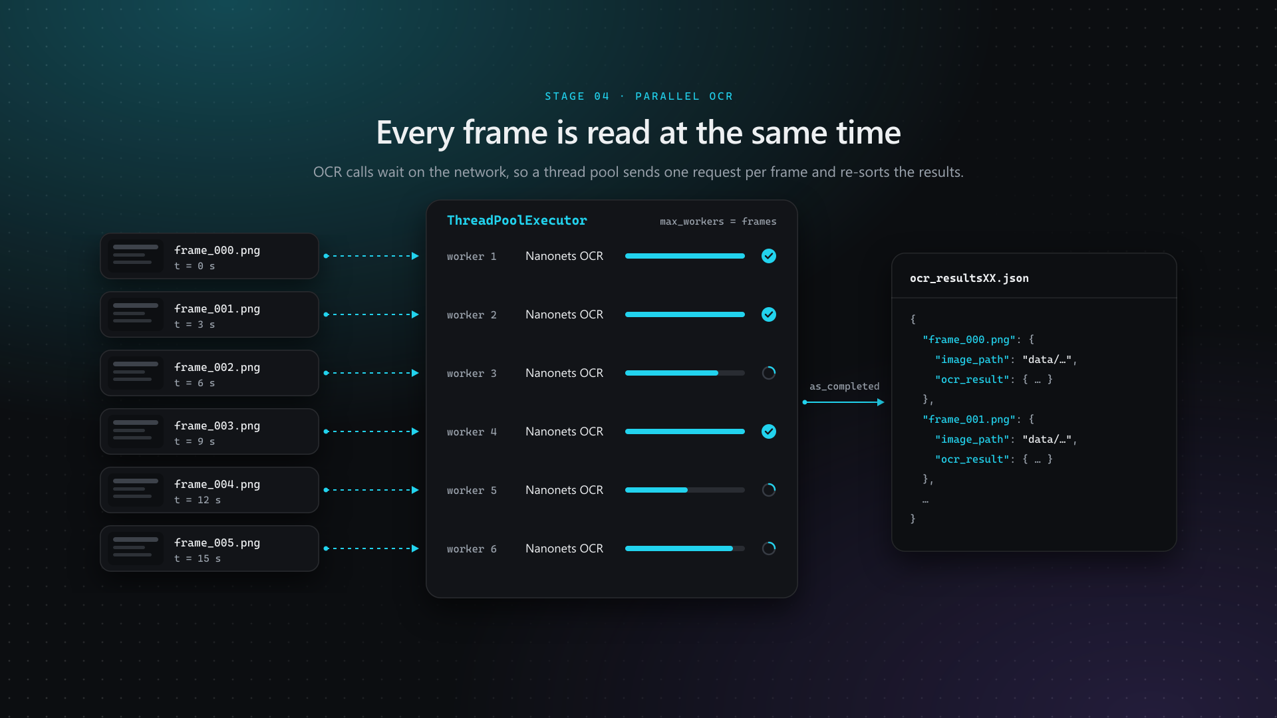Screen dimensions: 1277x718
Task: Click the worker 1 progress bar
Action: [685, 256]
